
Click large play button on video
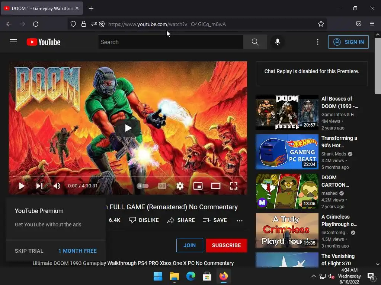tap(128, 128)
